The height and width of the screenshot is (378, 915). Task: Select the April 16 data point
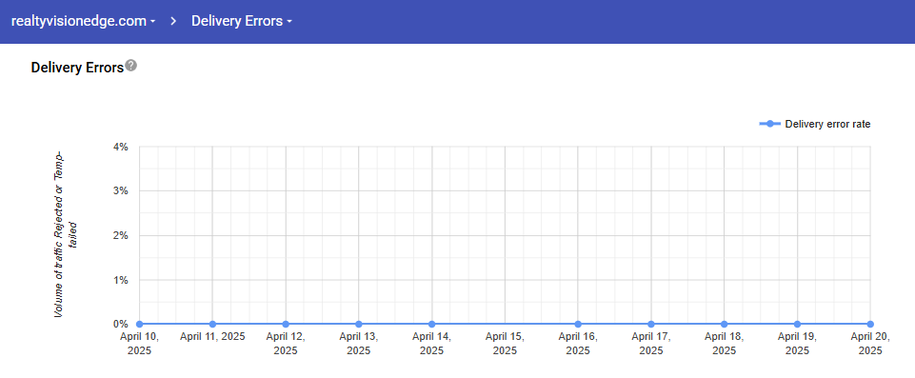[578, 324]
